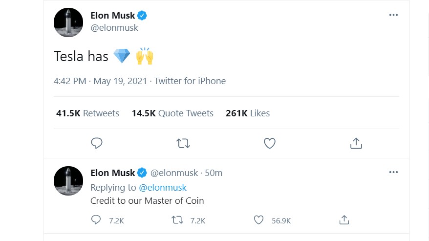Screen dimensions: 429x241
Task: Share the main tweet
Action: tap(356, 143)
